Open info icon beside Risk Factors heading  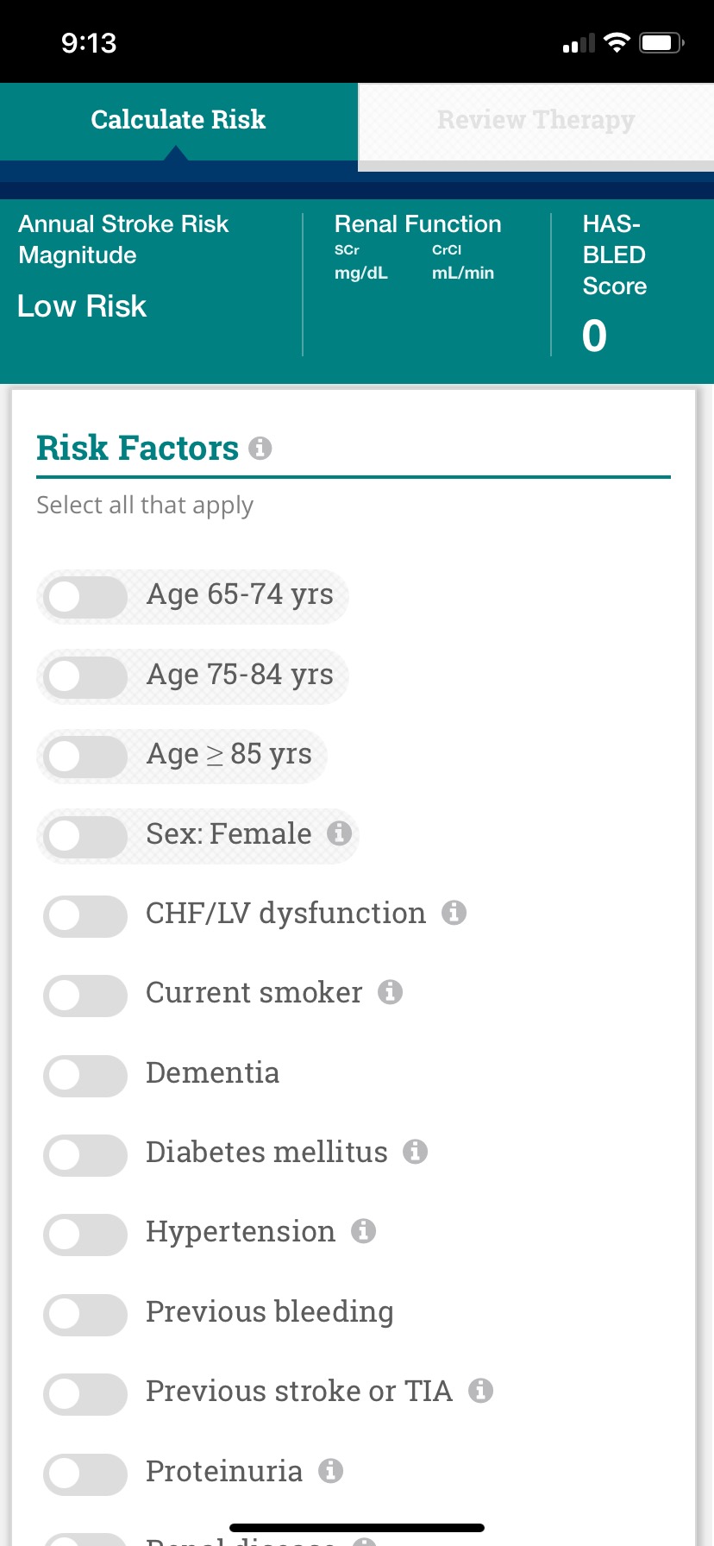tap(260, 449)
